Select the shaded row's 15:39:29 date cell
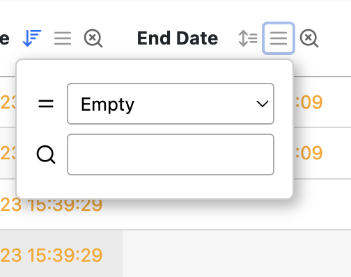Screen dimensions: 351x277 (52, 255)
